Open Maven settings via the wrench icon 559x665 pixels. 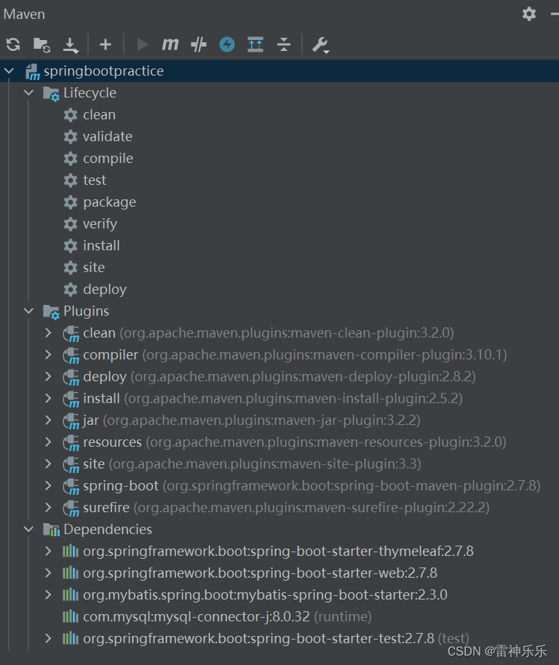pos(320,44)
